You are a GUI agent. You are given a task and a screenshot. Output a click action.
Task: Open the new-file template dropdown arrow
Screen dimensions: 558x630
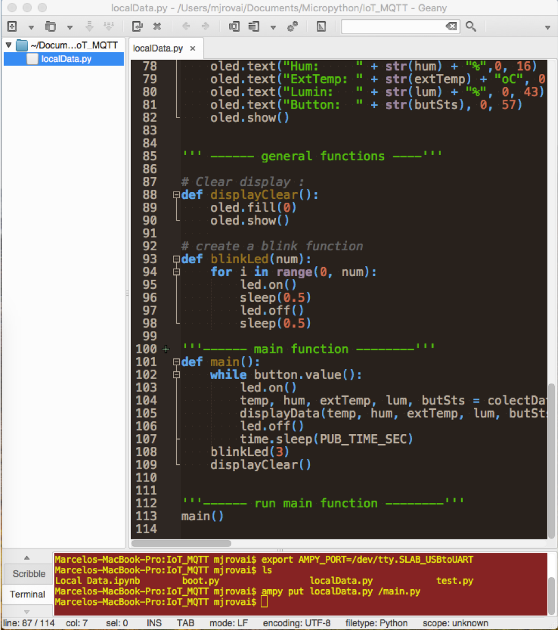coord(31,26)
